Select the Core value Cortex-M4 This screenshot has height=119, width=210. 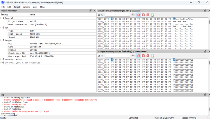35,47
